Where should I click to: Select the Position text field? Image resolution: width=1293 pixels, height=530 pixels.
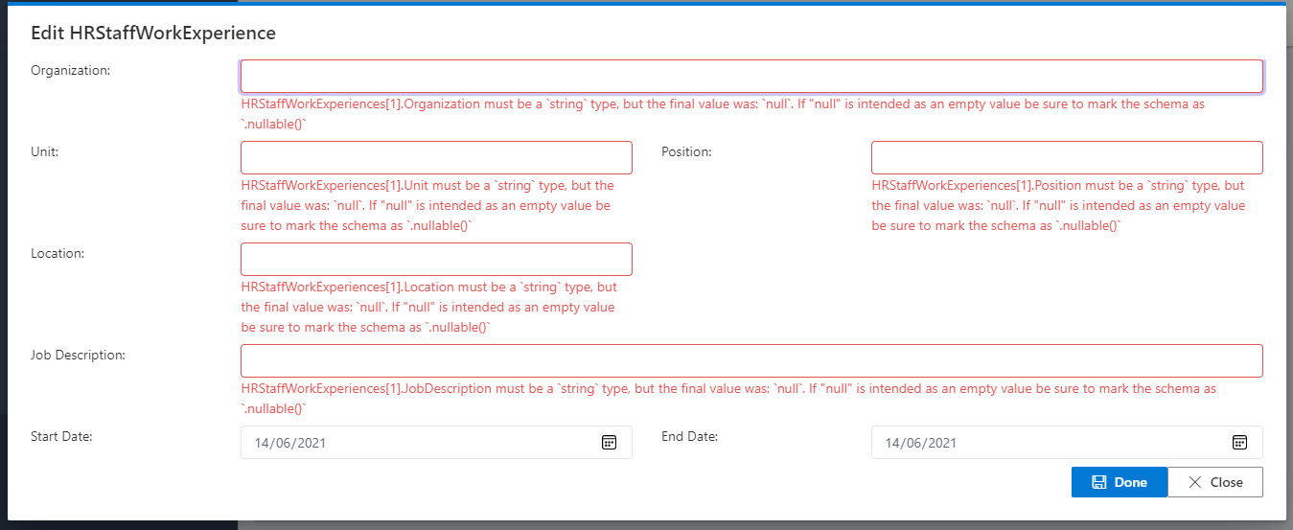pos(1066,158)
